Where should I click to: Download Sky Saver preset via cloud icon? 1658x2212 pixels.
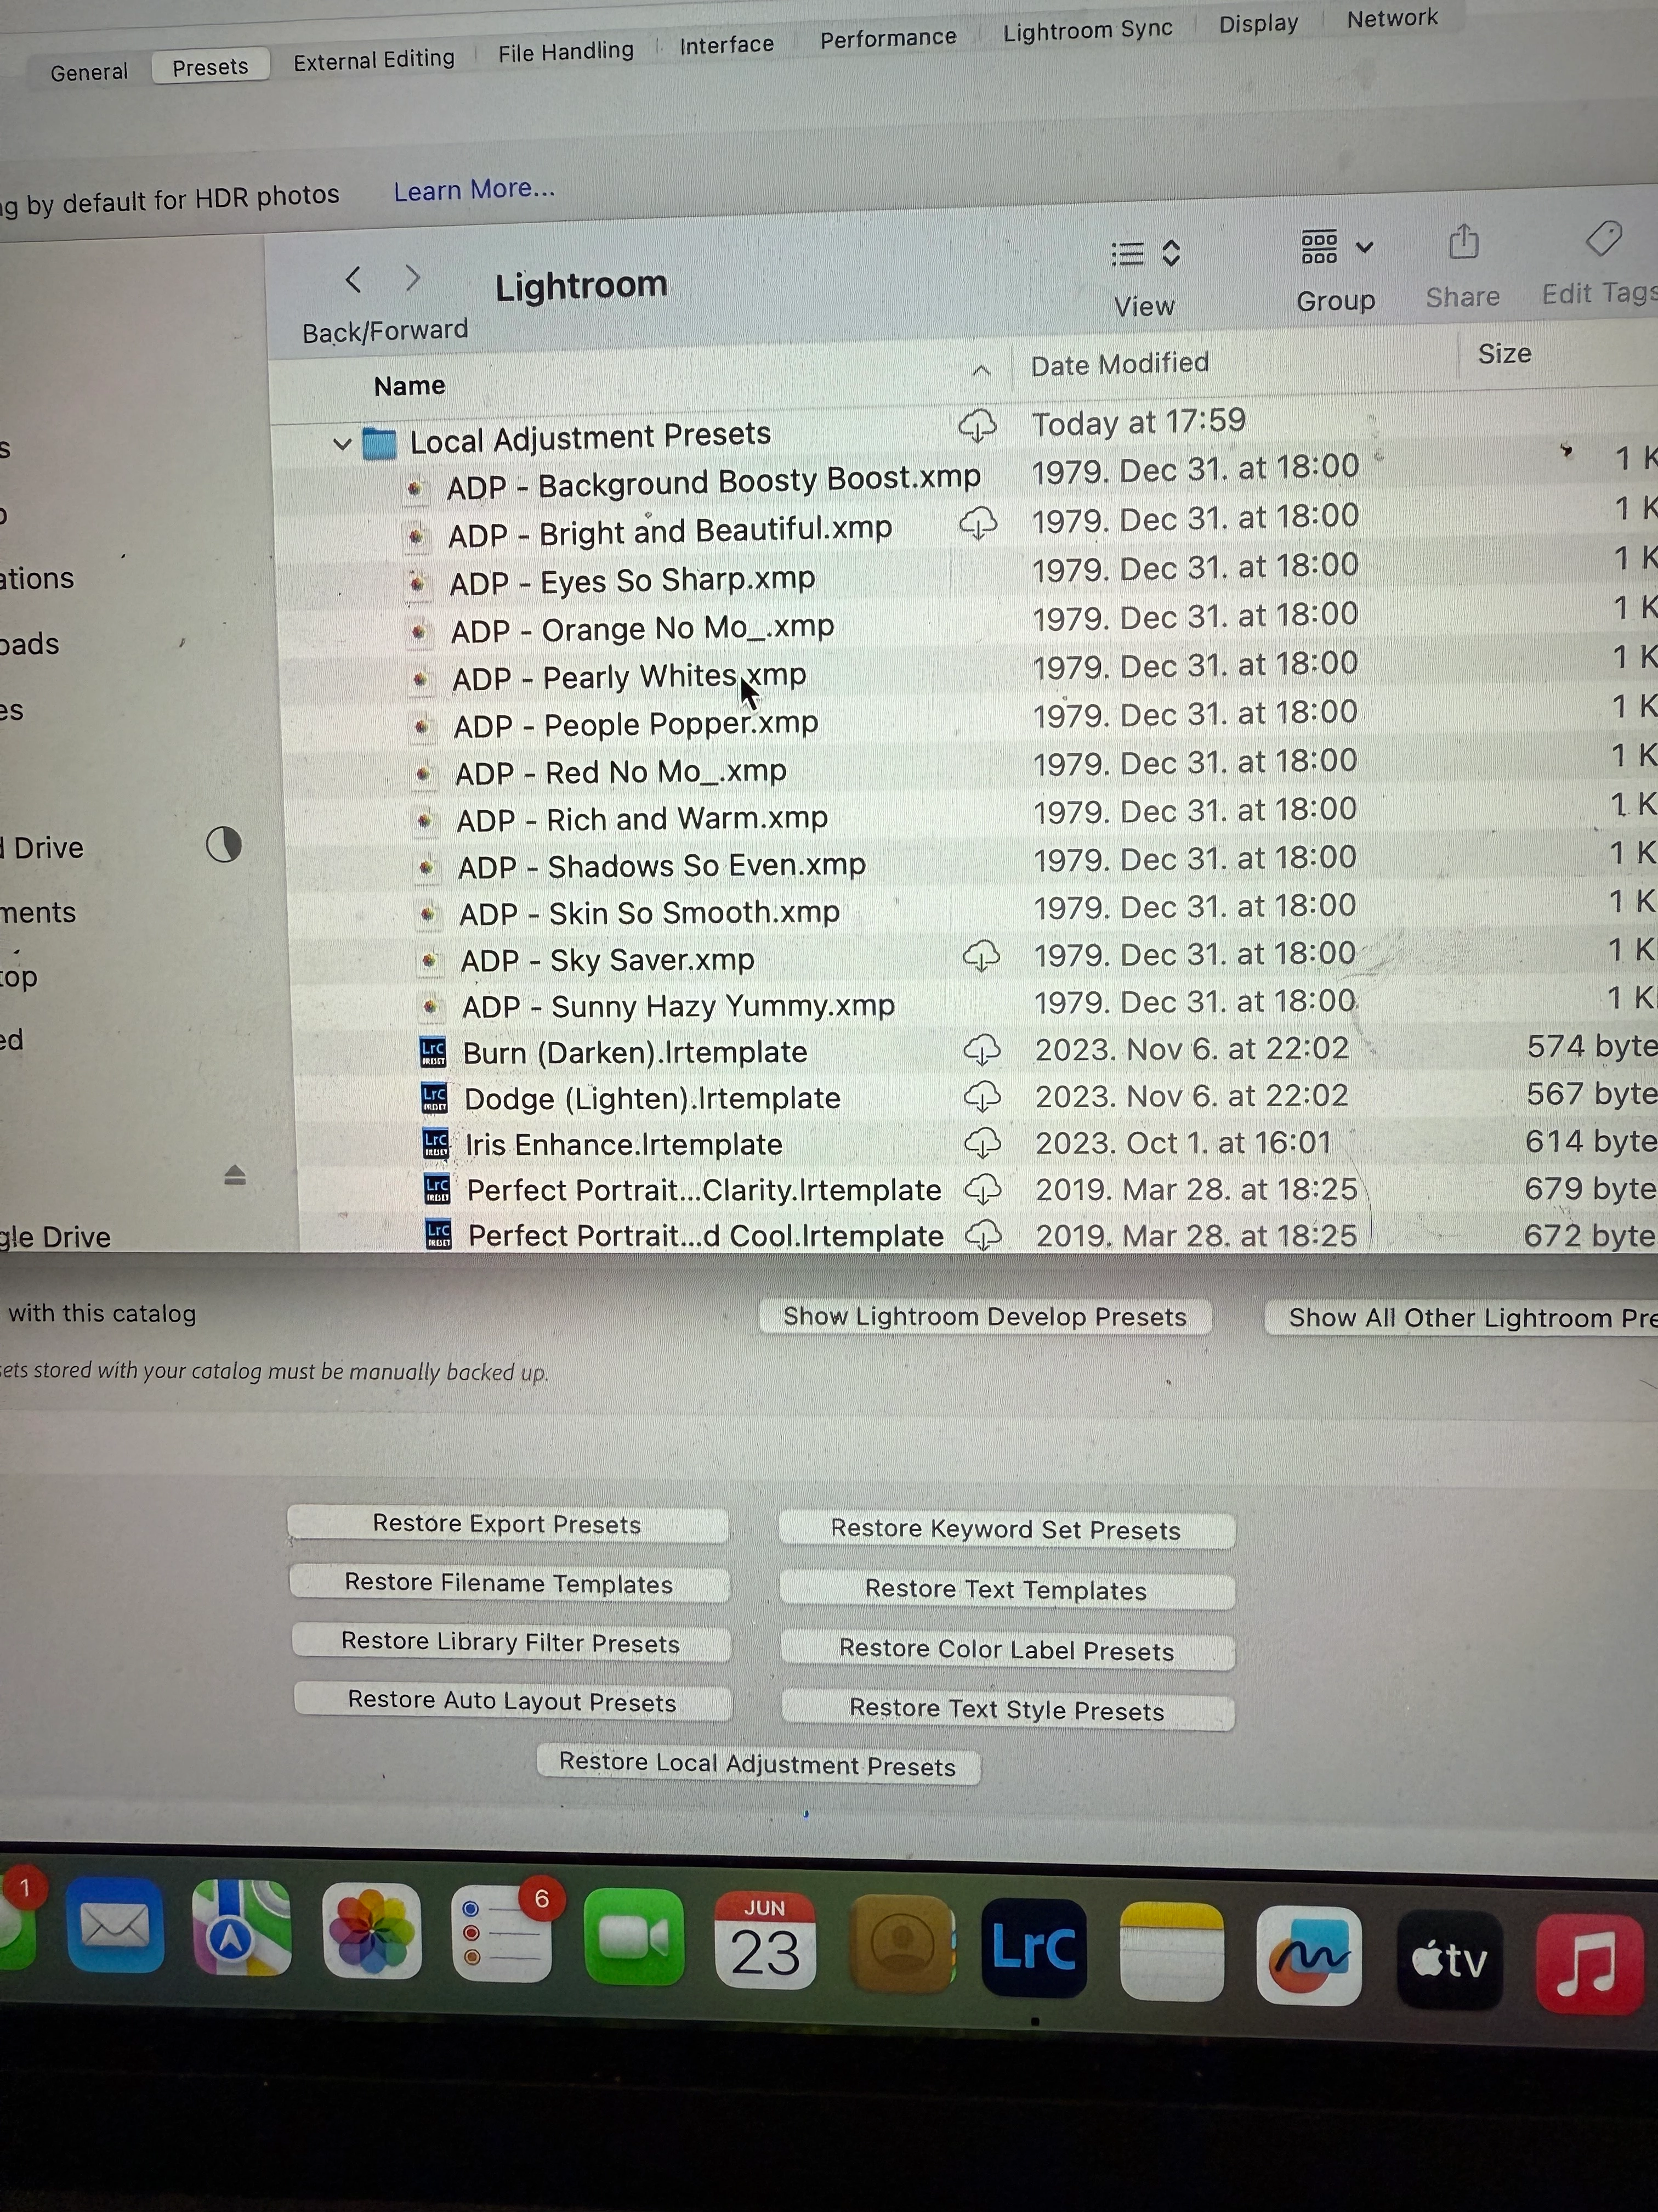click(x=981, y=956)
